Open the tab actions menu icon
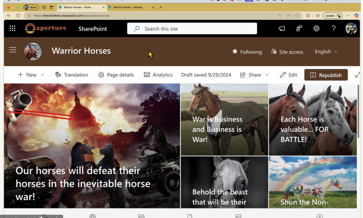363x218 pixels. tap(52, 7)
